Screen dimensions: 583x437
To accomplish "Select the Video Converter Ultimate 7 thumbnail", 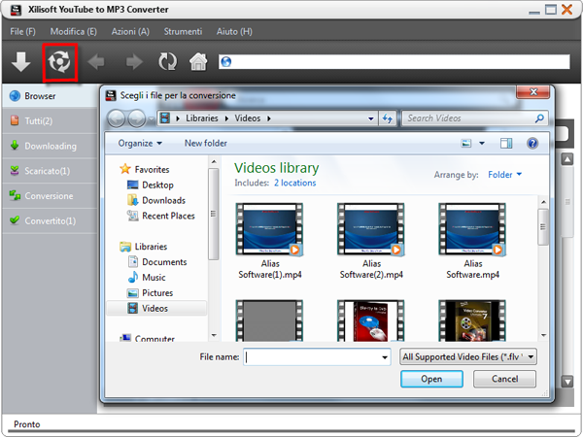I will coord(472,320).
